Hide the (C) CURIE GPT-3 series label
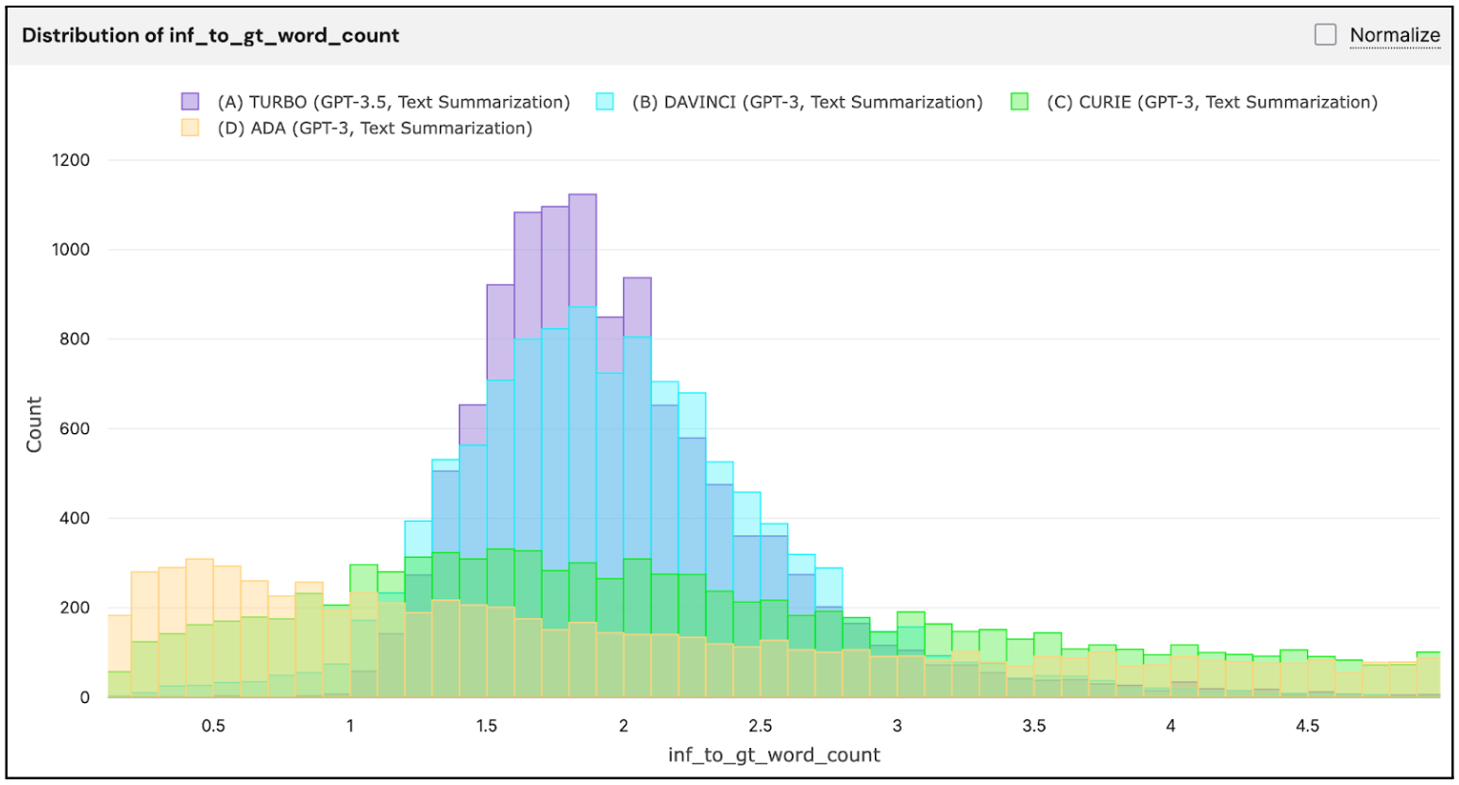Screen dimensions: 1459x785 point(1212,102)
